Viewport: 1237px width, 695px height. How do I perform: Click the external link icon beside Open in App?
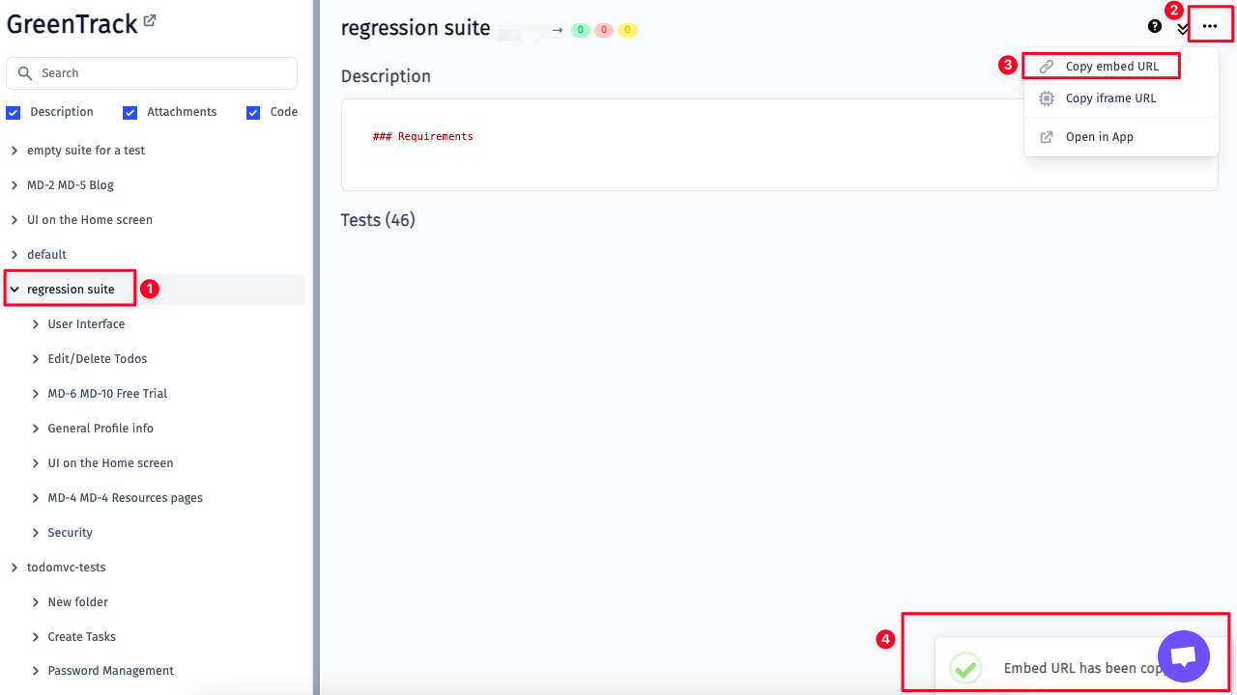click(x=1046, y=136)
